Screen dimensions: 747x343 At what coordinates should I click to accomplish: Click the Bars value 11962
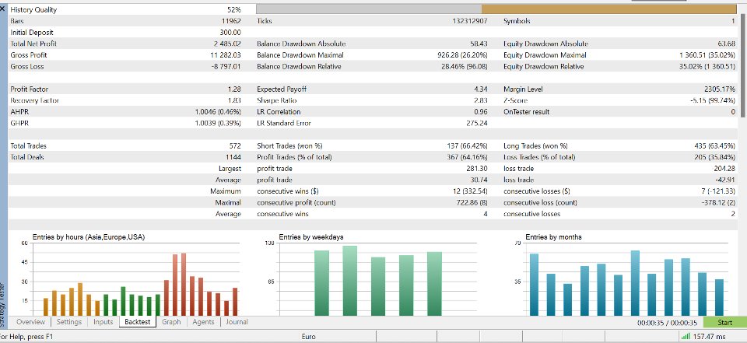(x=232, y=21)
